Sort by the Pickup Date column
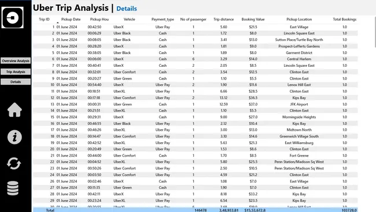The height and width of the screenshot is (212, 376). [71, 20]
